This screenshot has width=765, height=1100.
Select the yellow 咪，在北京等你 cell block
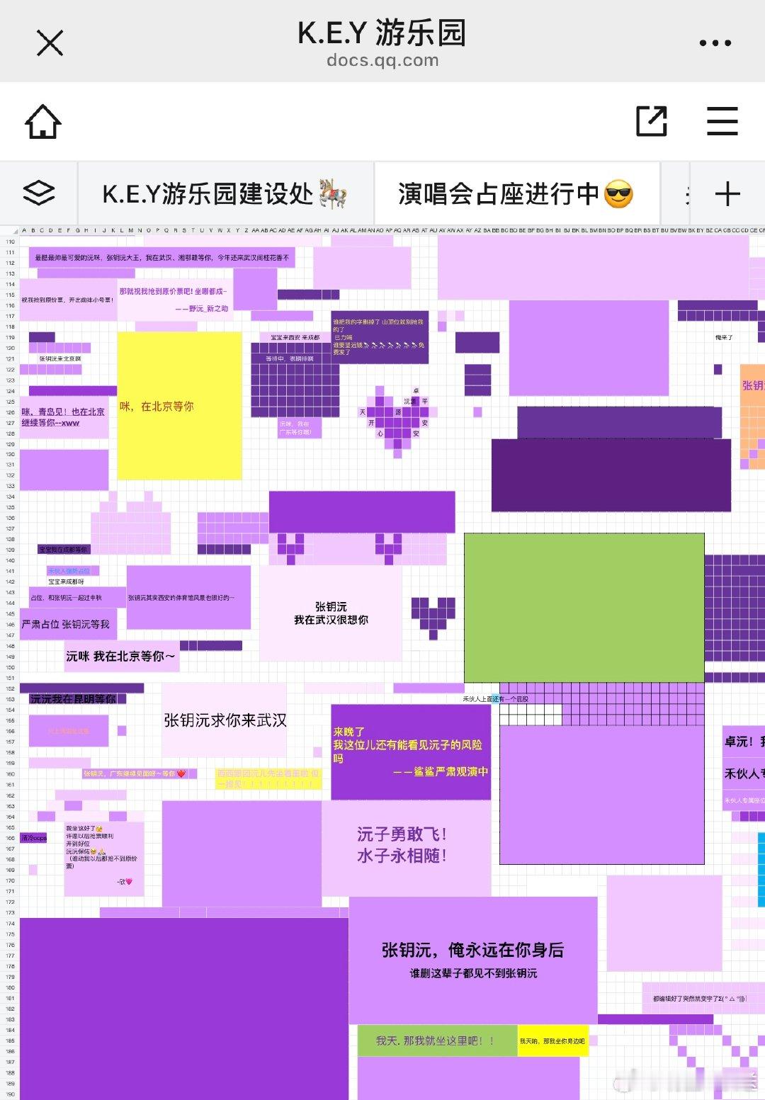coord(180,406)
